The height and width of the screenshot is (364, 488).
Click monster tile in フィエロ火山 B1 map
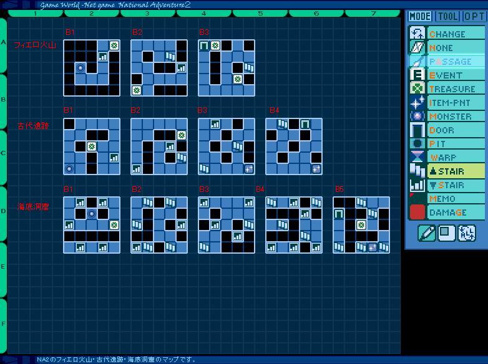81,68
